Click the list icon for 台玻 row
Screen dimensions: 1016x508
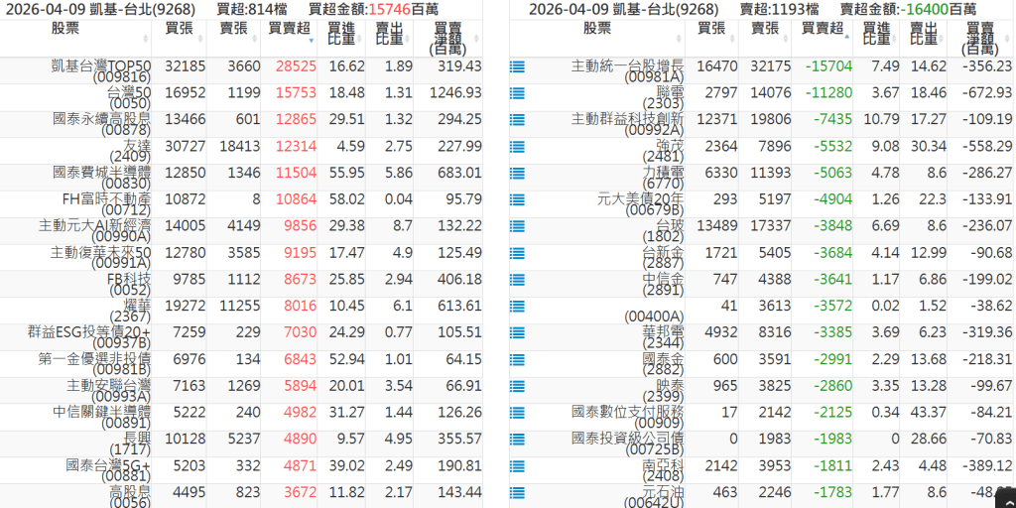tap(517, 226)
